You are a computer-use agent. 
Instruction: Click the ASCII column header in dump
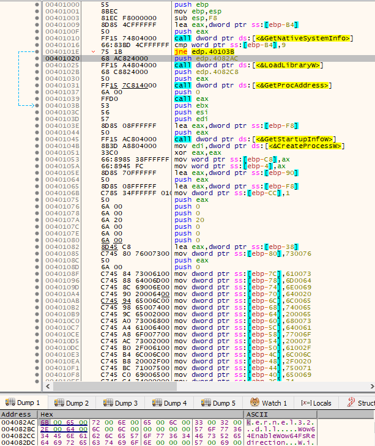pyautogui.click(x=281, y=414)
